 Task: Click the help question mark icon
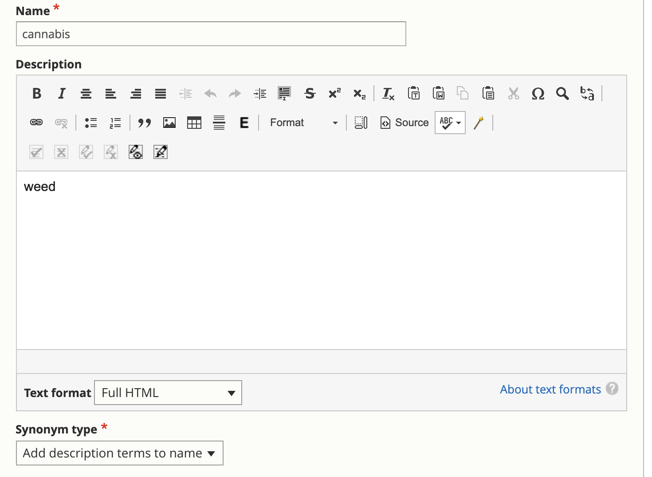(x=612, y=389)
